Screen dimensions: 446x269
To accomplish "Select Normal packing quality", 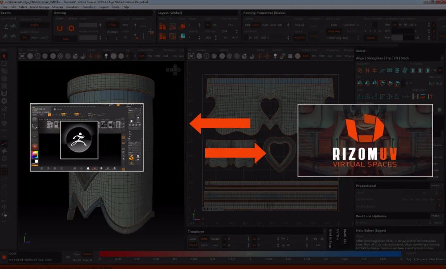I will (256, 25).
